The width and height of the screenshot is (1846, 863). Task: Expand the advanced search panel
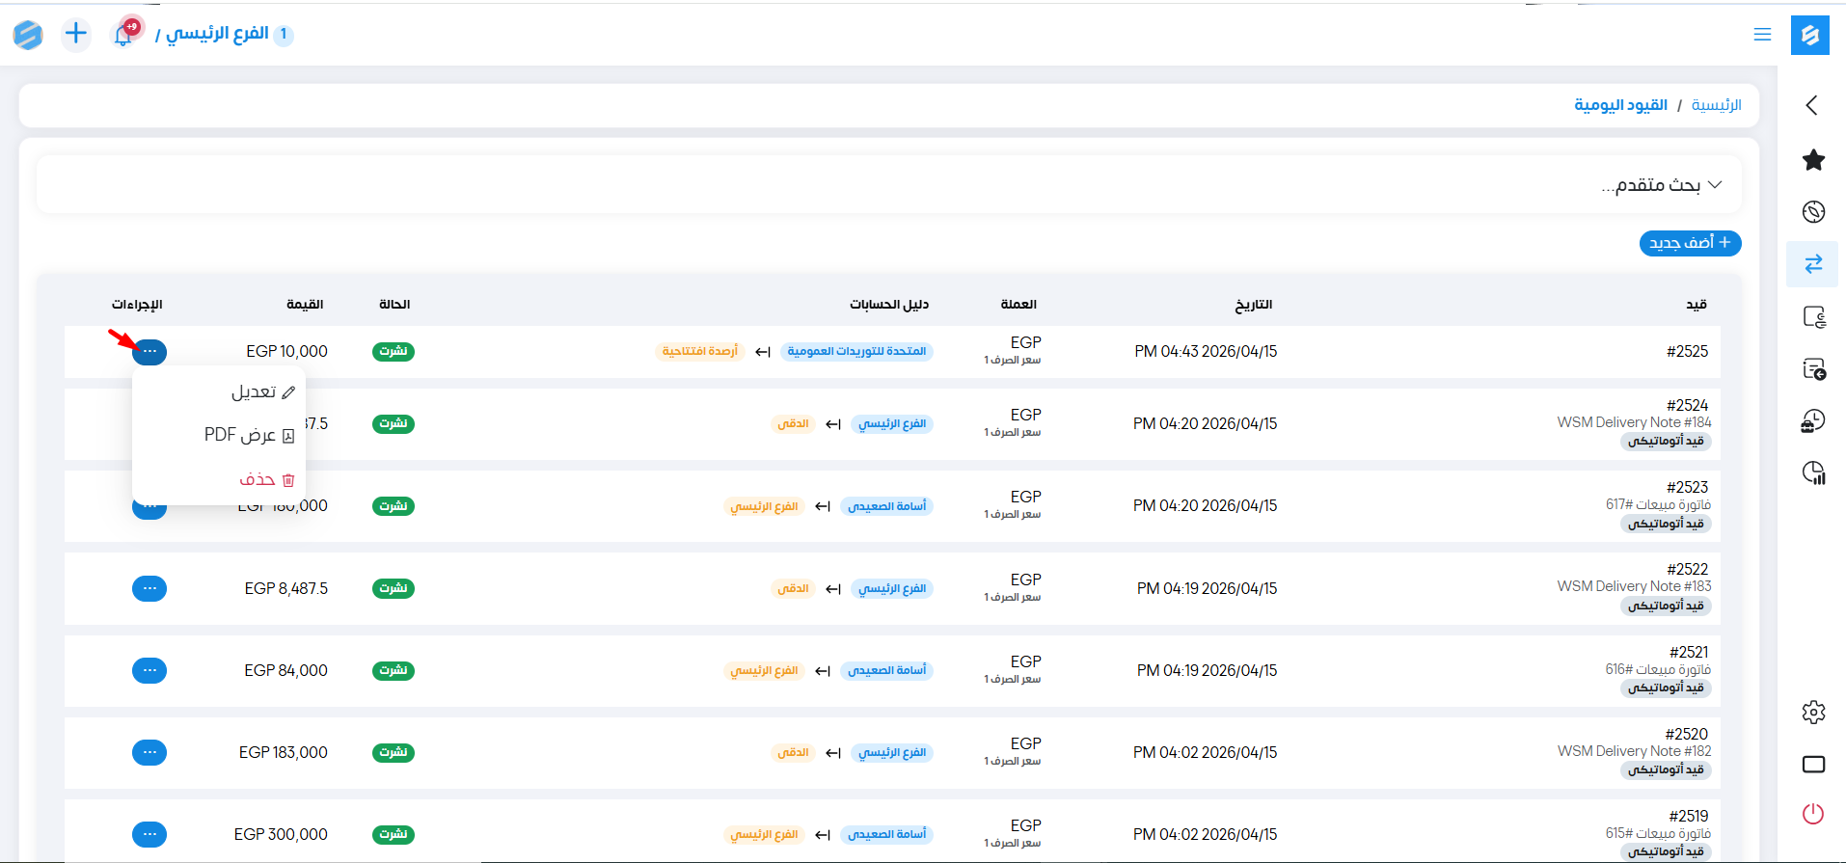tap(1661, 185)
